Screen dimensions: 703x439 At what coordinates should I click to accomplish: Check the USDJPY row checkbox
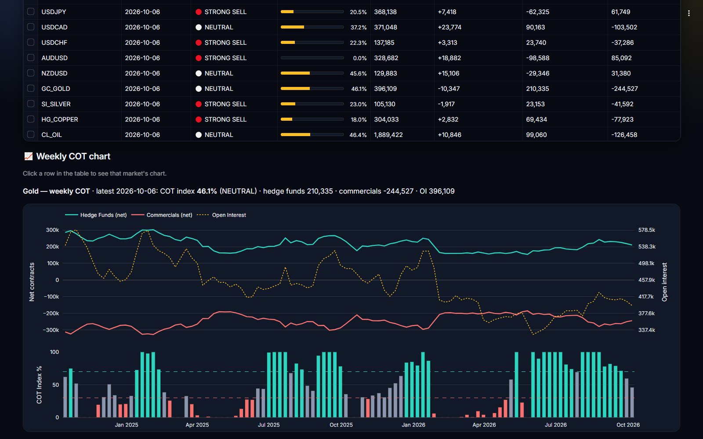click(x=31, y=11)
